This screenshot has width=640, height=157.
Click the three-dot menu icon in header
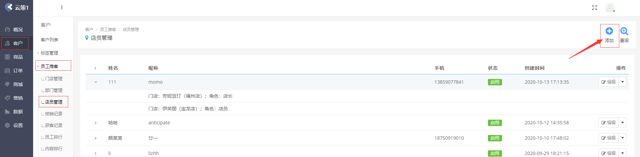coord(62,7)
